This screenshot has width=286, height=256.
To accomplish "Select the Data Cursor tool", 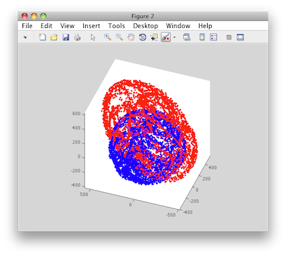I will 154,37.
